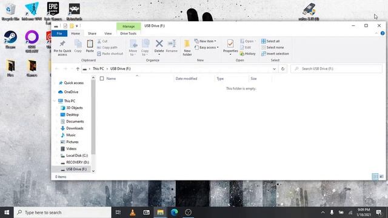Viewport: 388px width, 218px height.
Task: Expand the Easy access dropdown
Action: click(x=207, y=47)
